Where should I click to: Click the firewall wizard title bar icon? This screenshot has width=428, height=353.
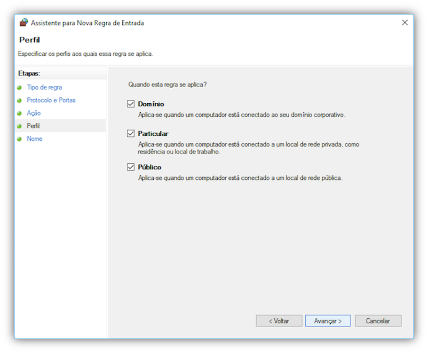pos(24,23)
